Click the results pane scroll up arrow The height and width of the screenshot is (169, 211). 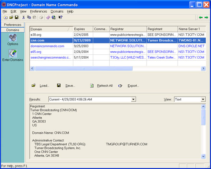coord(203,107)
